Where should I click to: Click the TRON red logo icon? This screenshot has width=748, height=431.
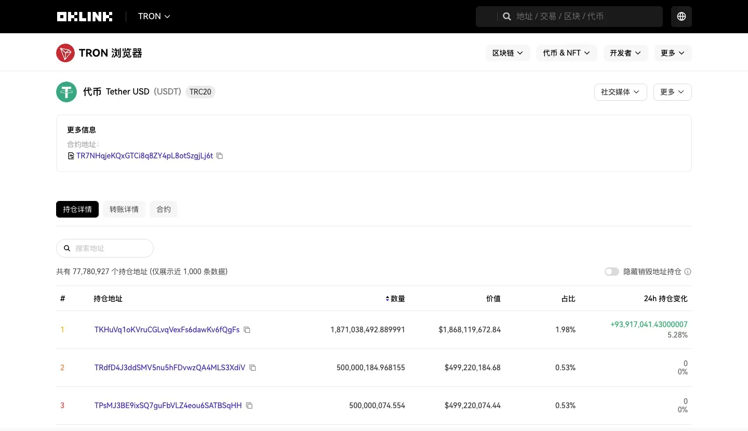tap(65, 53)
